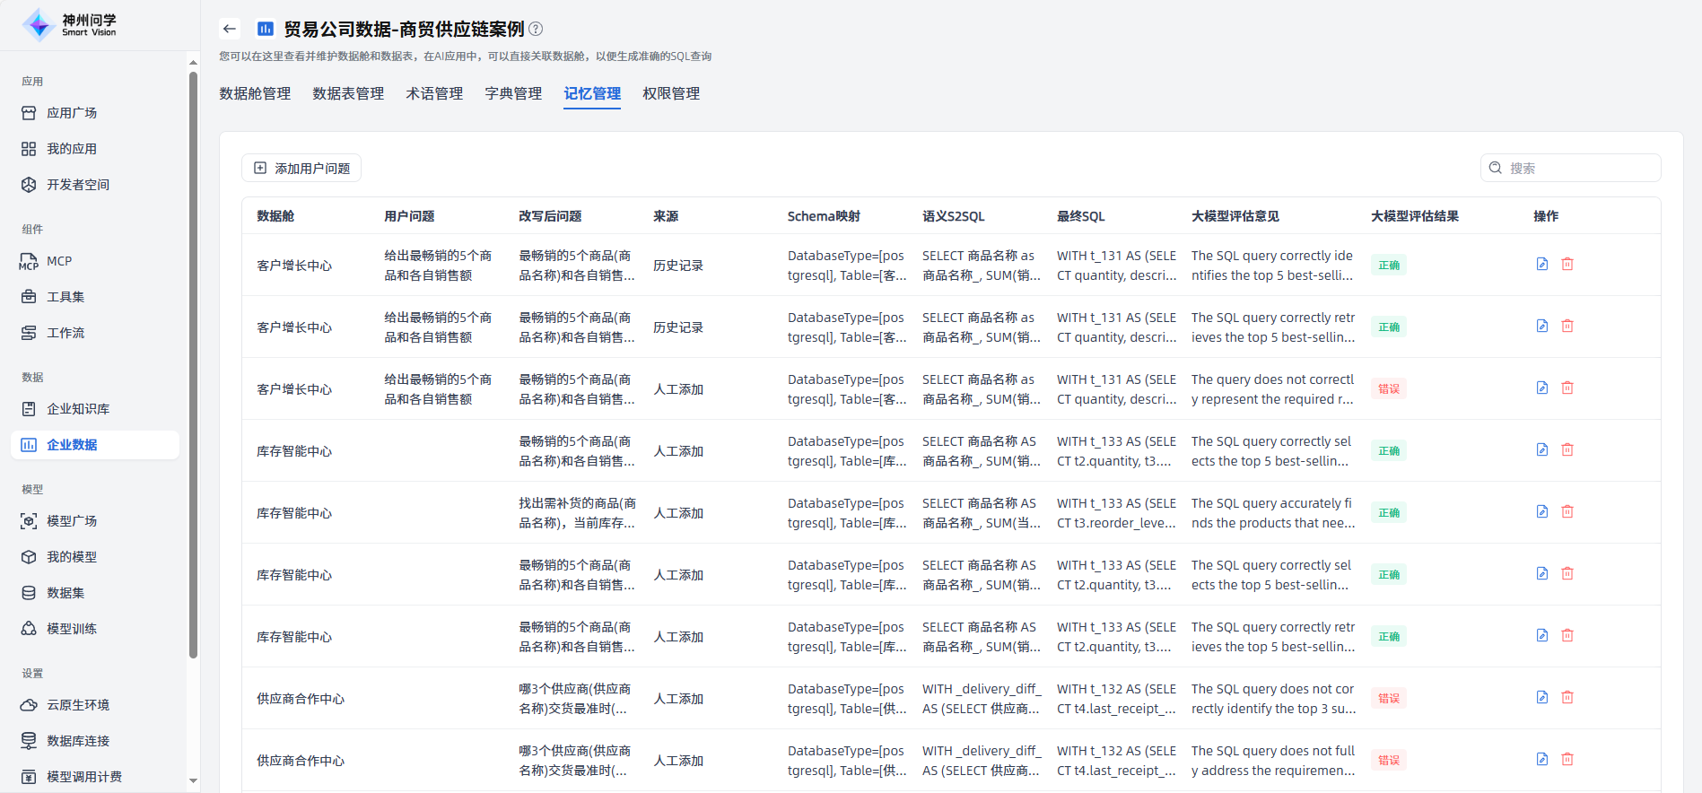Click 添加用户问题 button

[x=301, y=168]
